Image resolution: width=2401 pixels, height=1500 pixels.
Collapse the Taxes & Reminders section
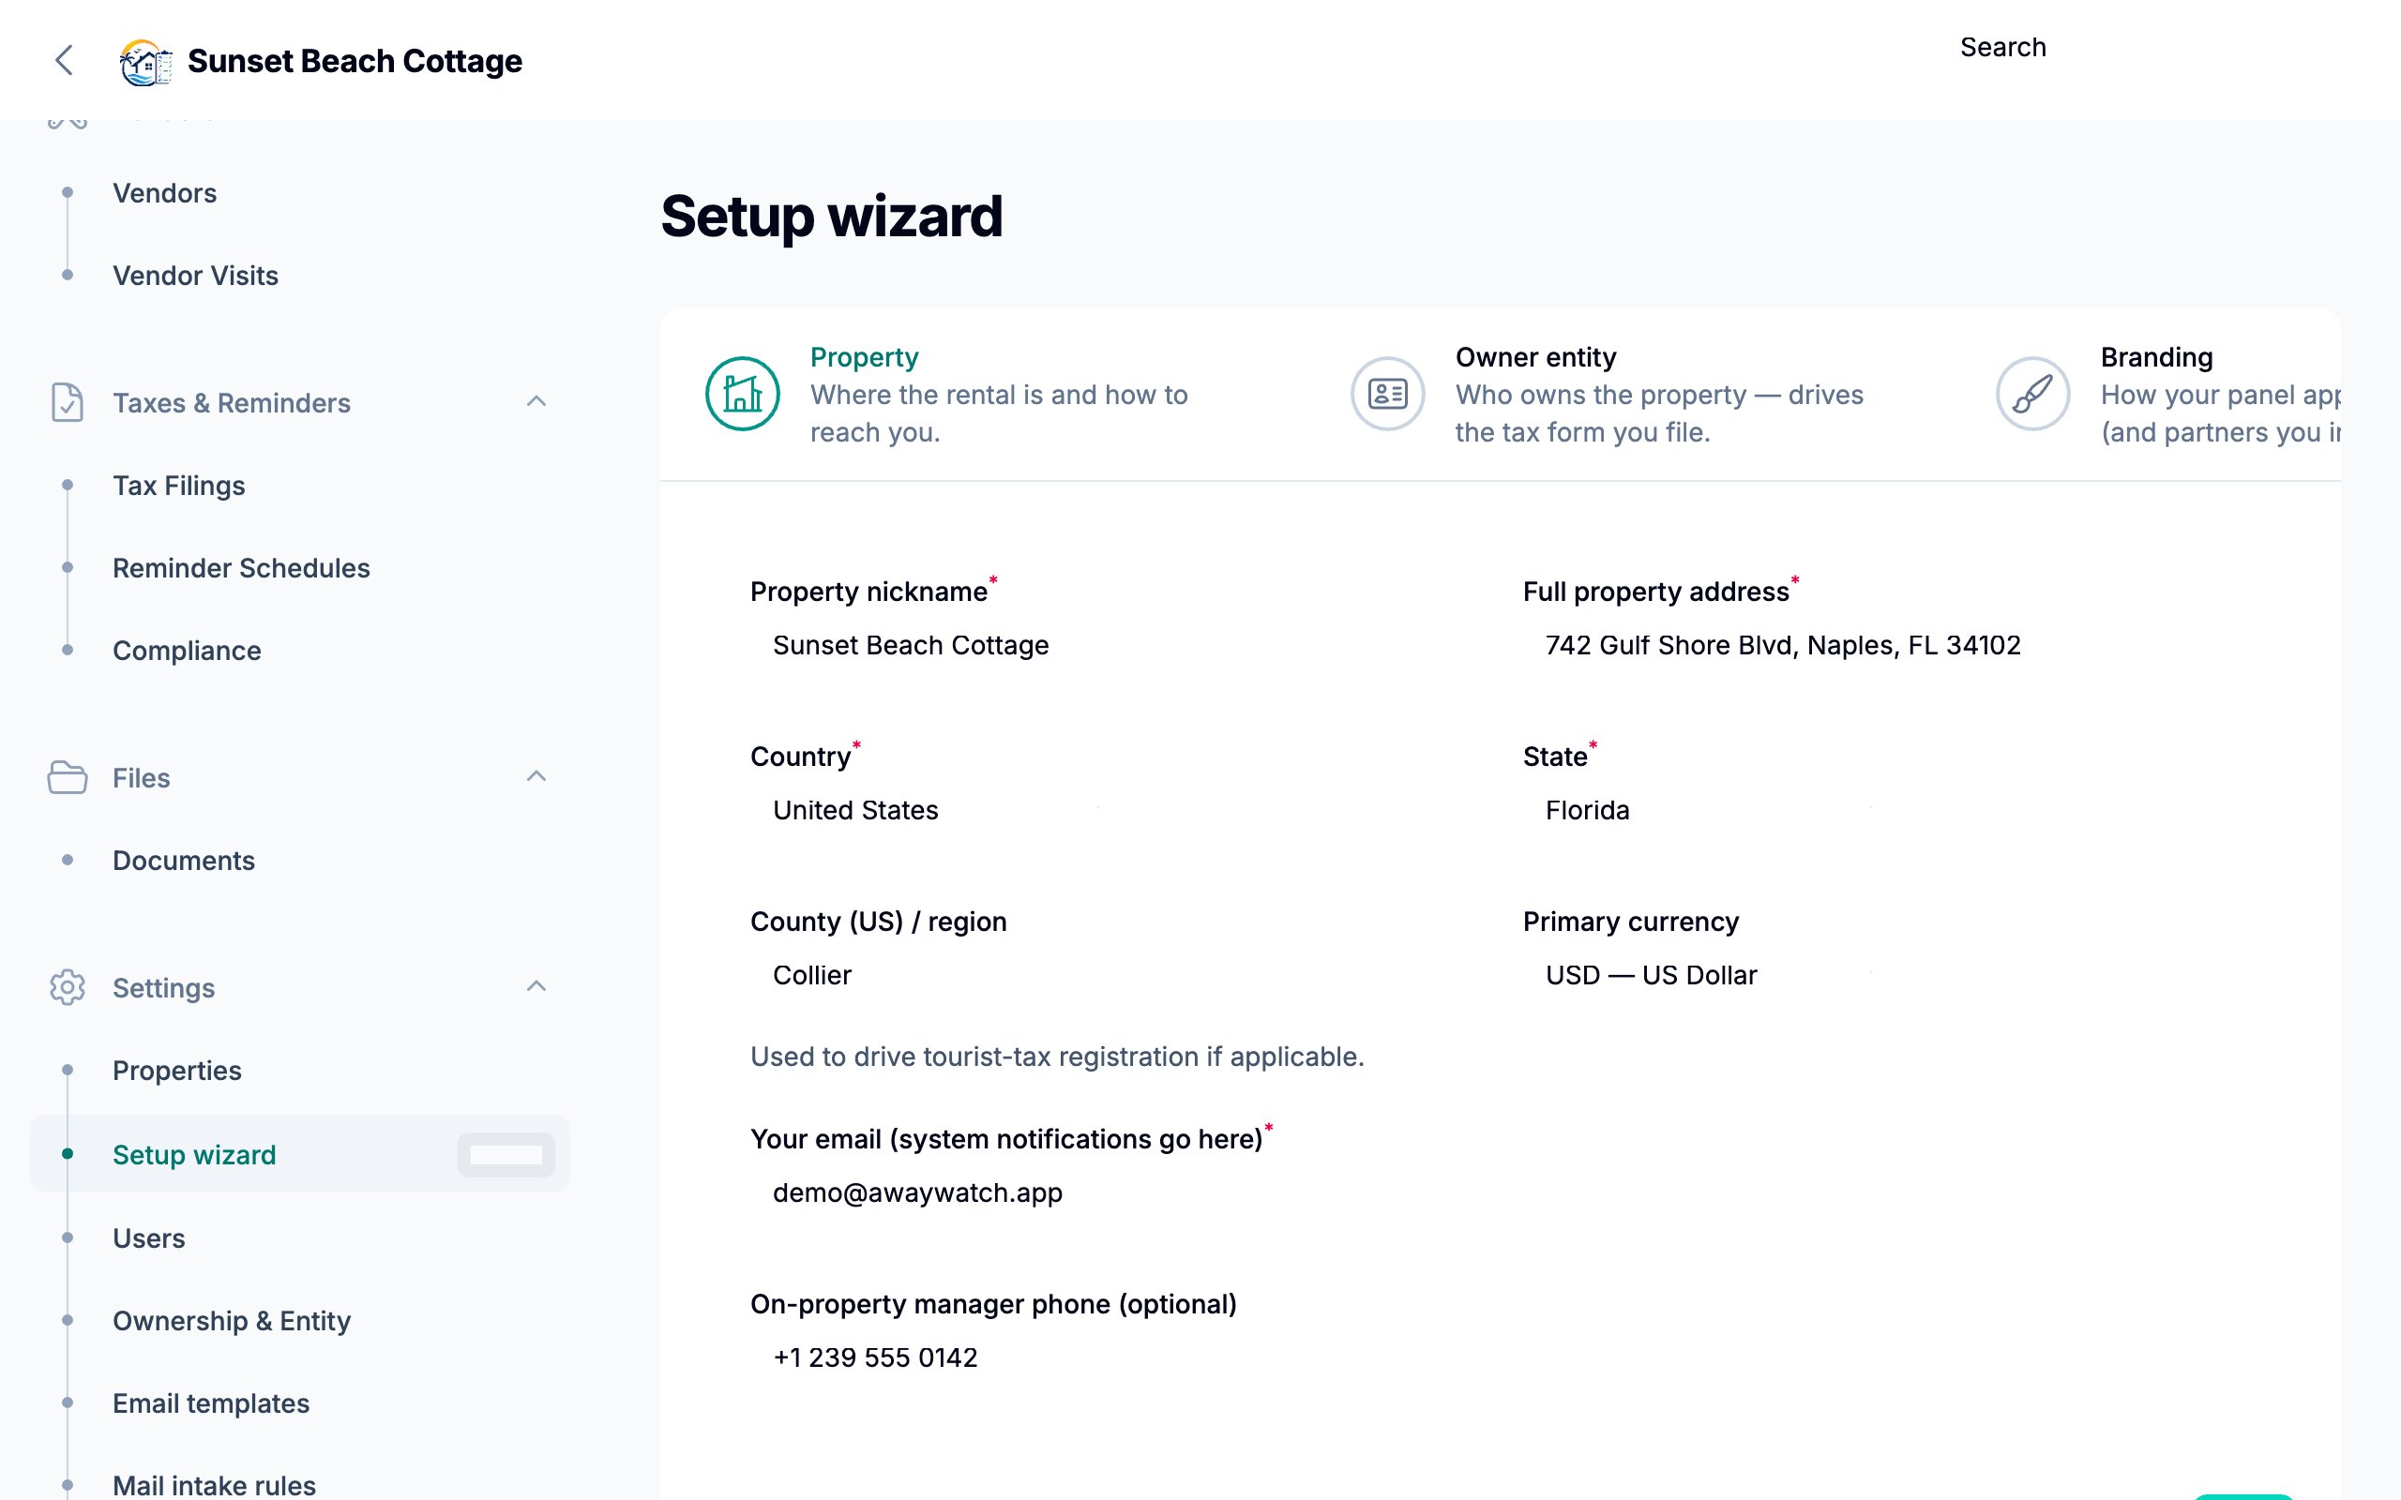pos(536,401)
